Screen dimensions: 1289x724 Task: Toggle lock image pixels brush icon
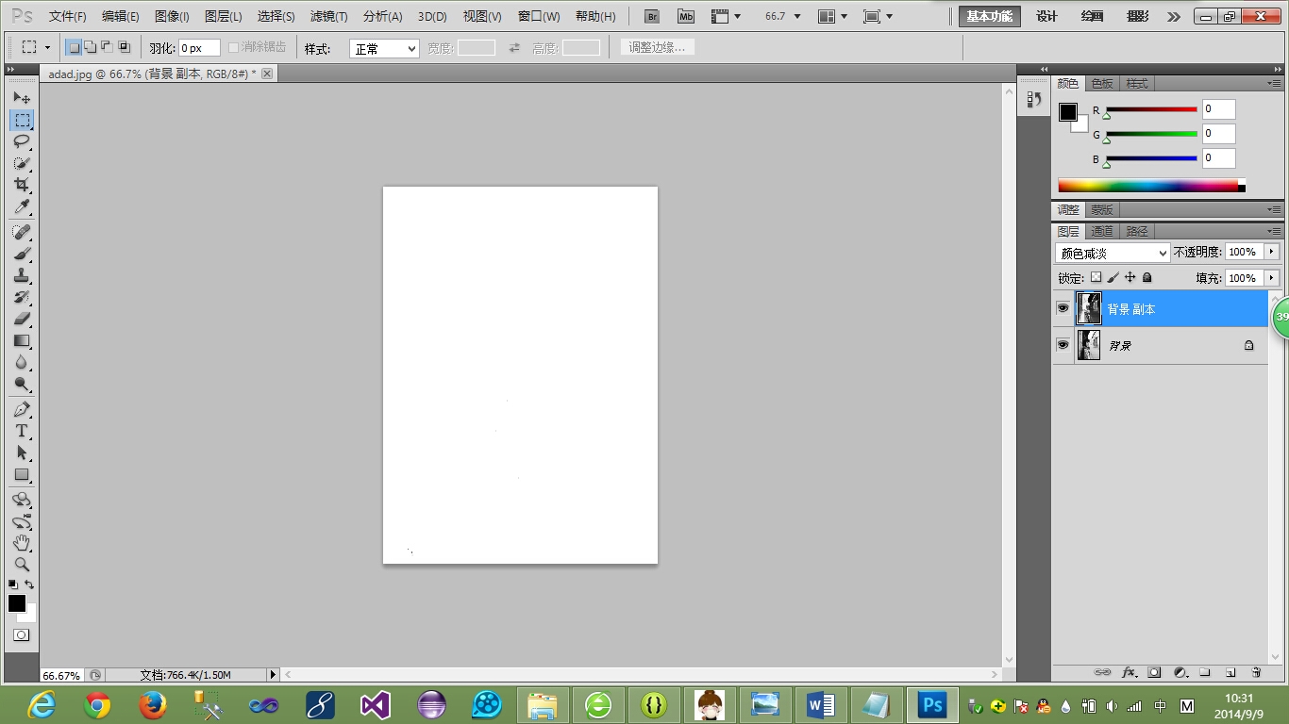(x=1113, y=277)
